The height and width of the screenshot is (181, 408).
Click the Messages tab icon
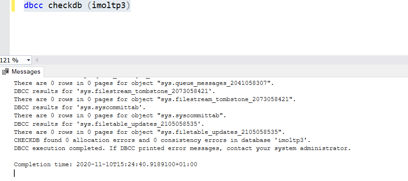click(6, 72)
